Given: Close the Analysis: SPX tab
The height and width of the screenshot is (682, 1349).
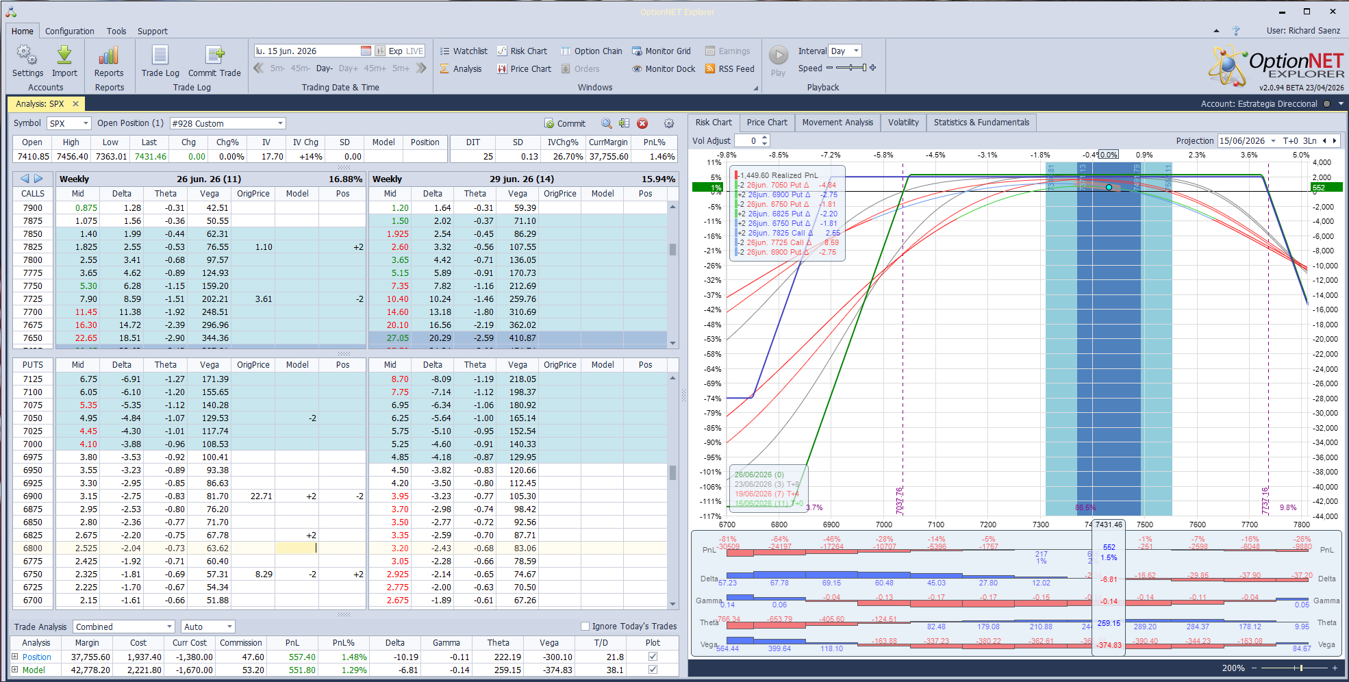Looking at the screenshot, I should 75,103.
